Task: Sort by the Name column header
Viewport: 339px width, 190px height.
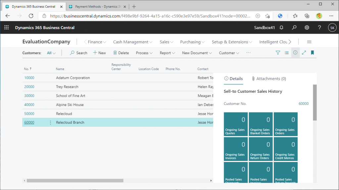Action: point(60,69)
